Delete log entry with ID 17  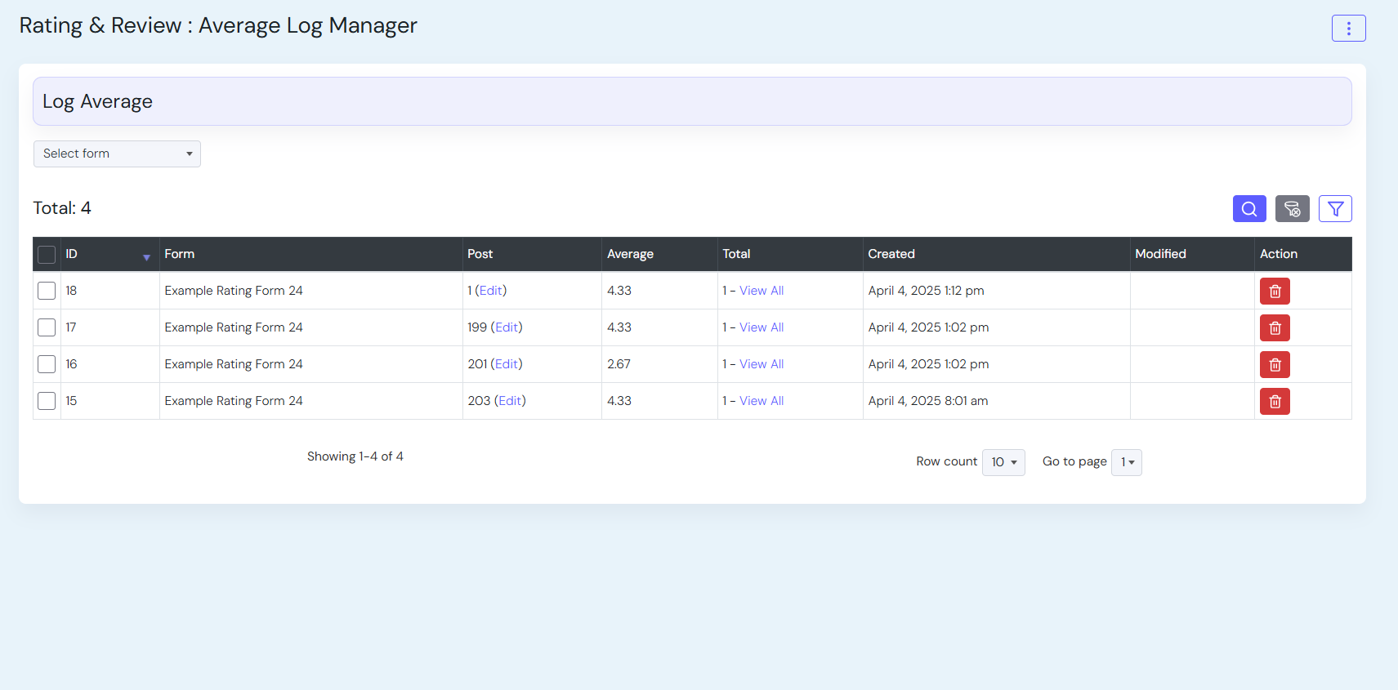point(1274,328)
